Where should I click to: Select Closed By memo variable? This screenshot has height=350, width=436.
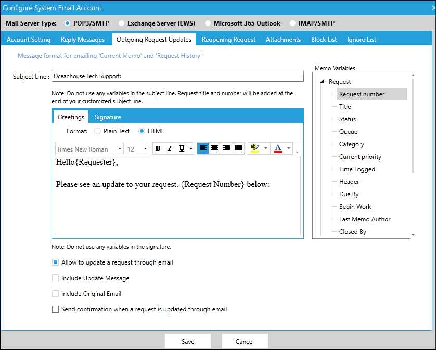point(352,232)
